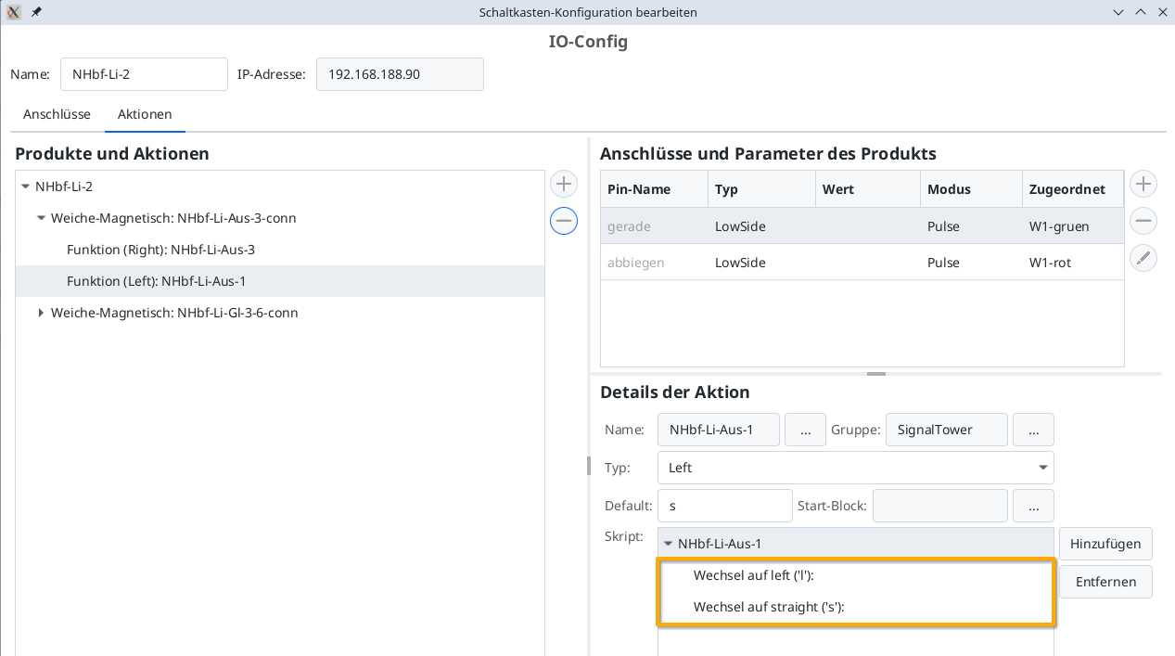The height and width of the screenshot is (656, 1175).
Task: Click the plus icon beside the products tree
Action: coord(564,184)
